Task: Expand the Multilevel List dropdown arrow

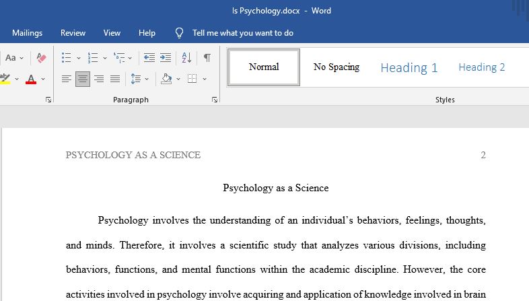Action: pos(130,58)
